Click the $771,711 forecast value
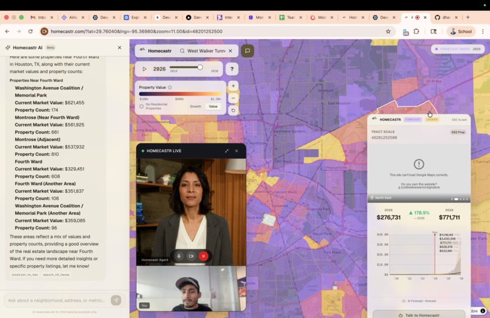The width and height of the screenshot is (490, 318). (x=449, y=217)
